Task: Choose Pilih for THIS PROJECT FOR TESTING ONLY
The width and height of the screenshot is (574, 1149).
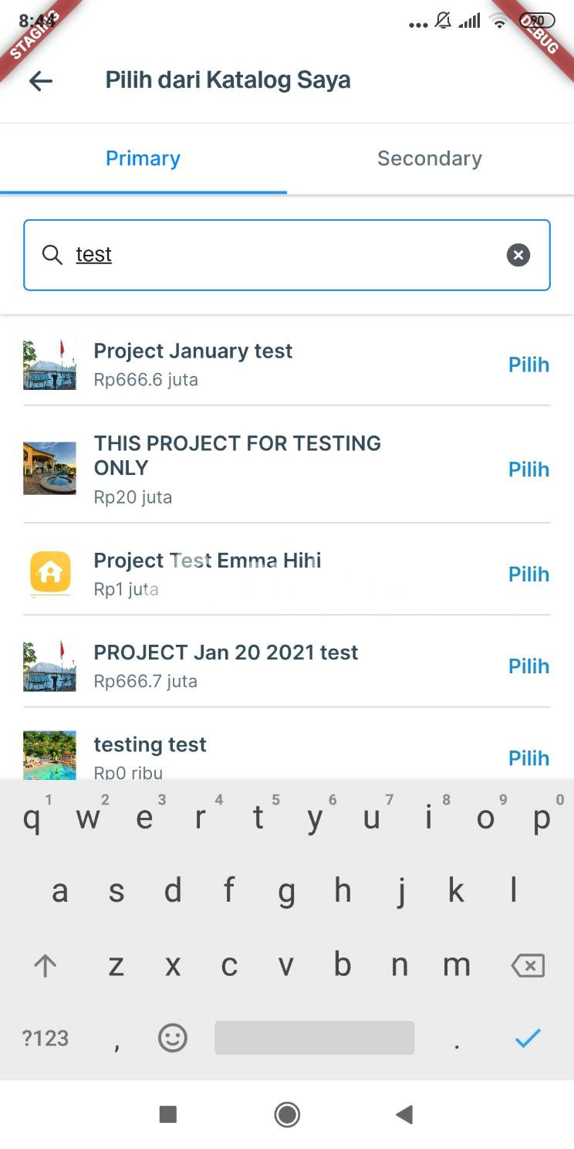Action: pyautogui.click(x=528, y=469)
